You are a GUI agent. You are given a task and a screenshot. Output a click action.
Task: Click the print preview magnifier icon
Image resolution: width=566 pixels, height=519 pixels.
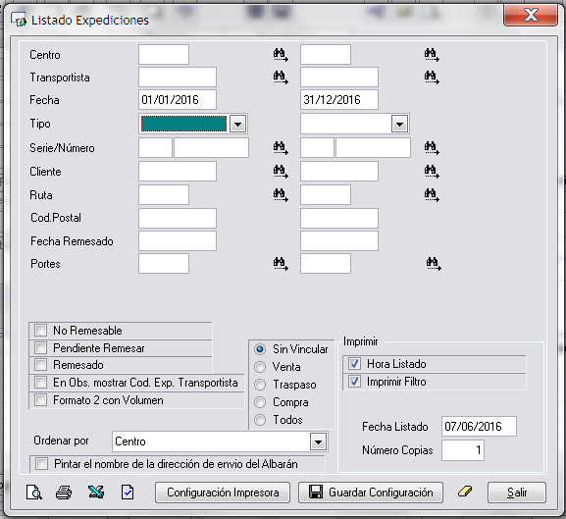pos(34,493)
